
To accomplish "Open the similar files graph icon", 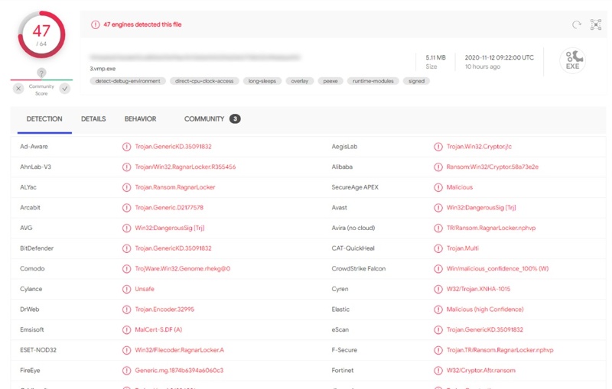I will 596,24.
